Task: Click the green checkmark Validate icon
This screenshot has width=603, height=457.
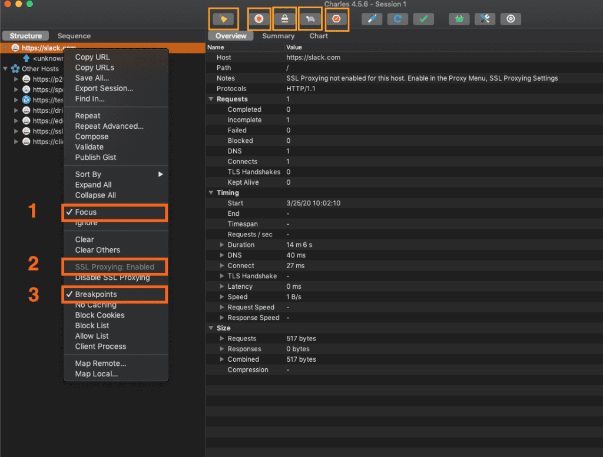Action: (423, 19)
